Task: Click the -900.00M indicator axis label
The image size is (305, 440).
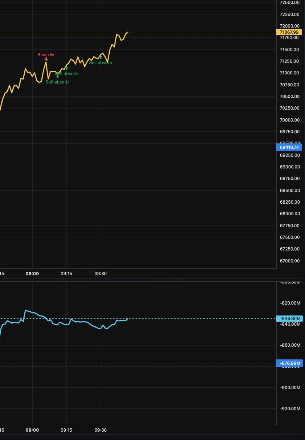Action: coord(290,387)
